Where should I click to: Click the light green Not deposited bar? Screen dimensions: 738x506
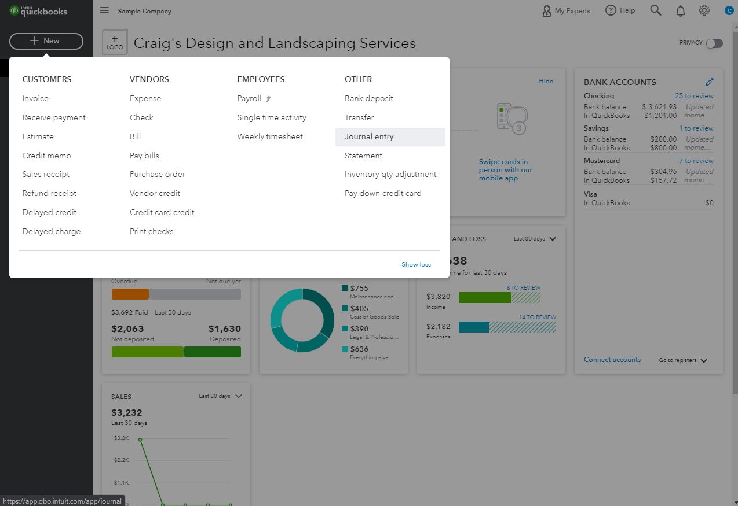tap(147, 352)
